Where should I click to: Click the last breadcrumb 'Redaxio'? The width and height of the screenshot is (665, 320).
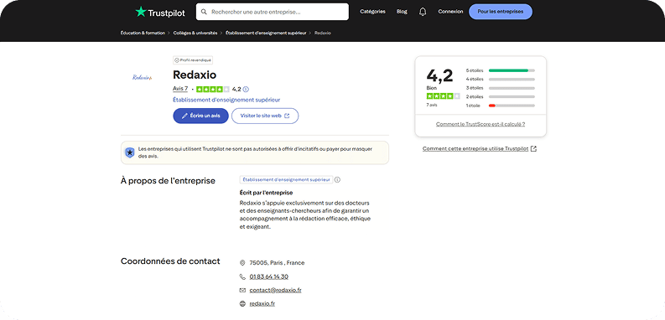[x=323, y=33]
